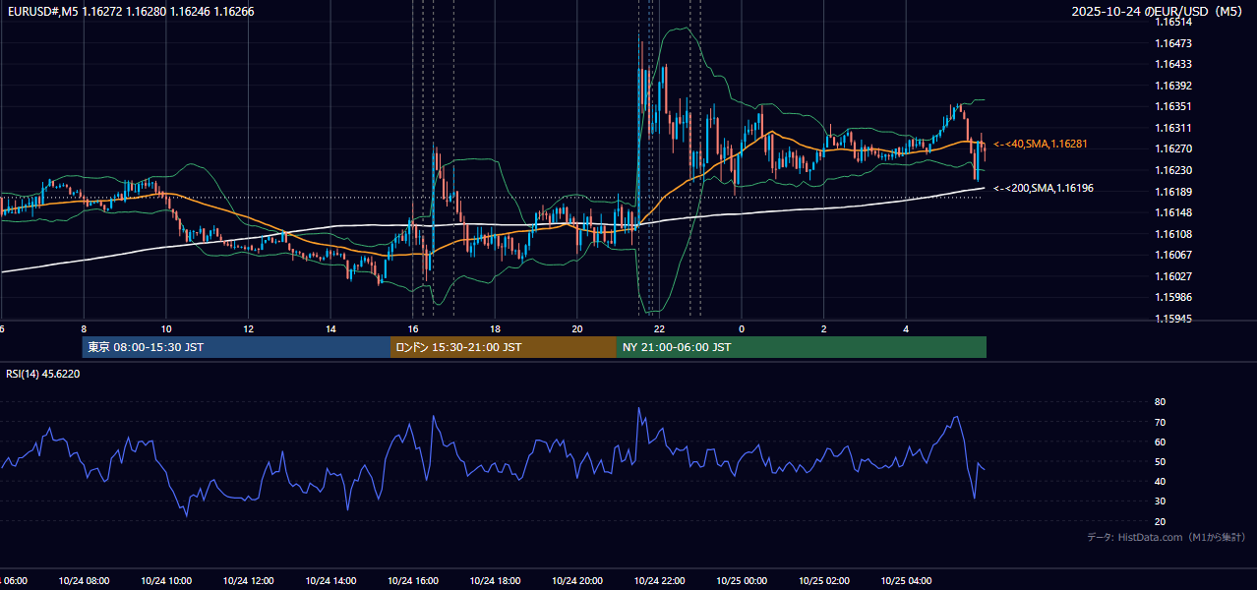The width and height of the screenshot is (1257, 590).
Task: Pick the 1.16392 price scale value
Action: tap(1172, 86)
